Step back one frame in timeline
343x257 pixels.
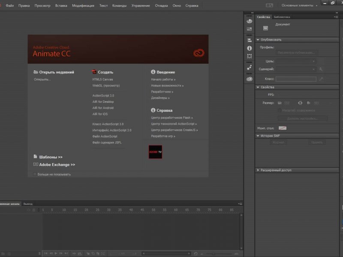coord(51,253)
